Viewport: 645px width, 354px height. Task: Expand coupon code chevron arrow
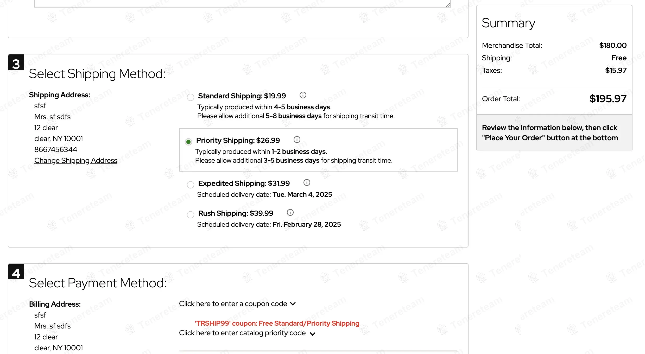(293, 304)
